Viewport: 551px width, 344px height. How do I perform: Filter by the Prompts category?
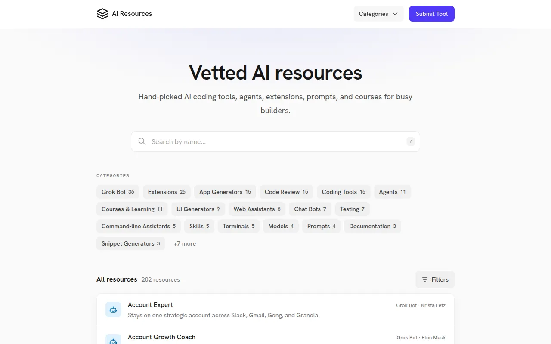click(322, 226)
